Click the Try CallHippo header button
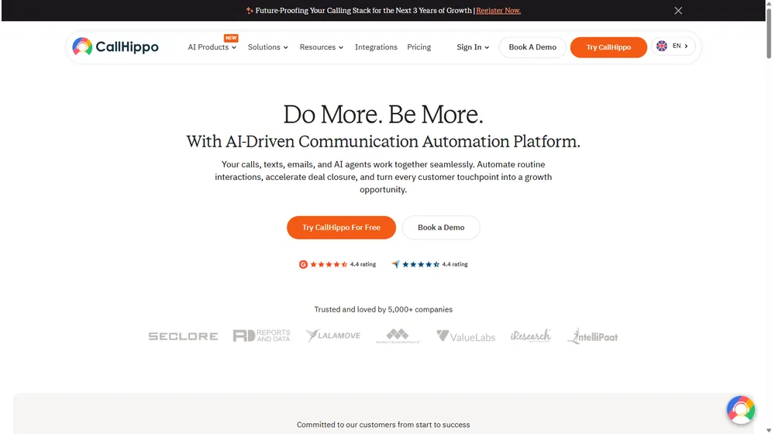 click(x=608, y=47)
